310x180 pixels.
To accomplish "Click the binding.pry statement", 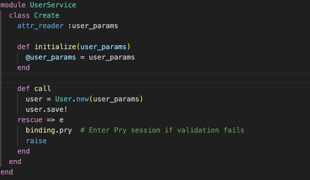I will tap(49, 130).
